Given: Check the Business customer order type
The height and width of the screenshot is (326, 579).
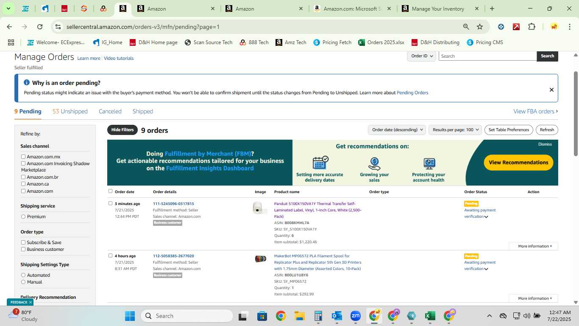Looking at the screenshot, I should [23, 249].
